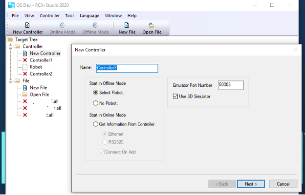Click the Cancel button
The width and height of the screenshot is (305, 195).
[x=283, y=184]
